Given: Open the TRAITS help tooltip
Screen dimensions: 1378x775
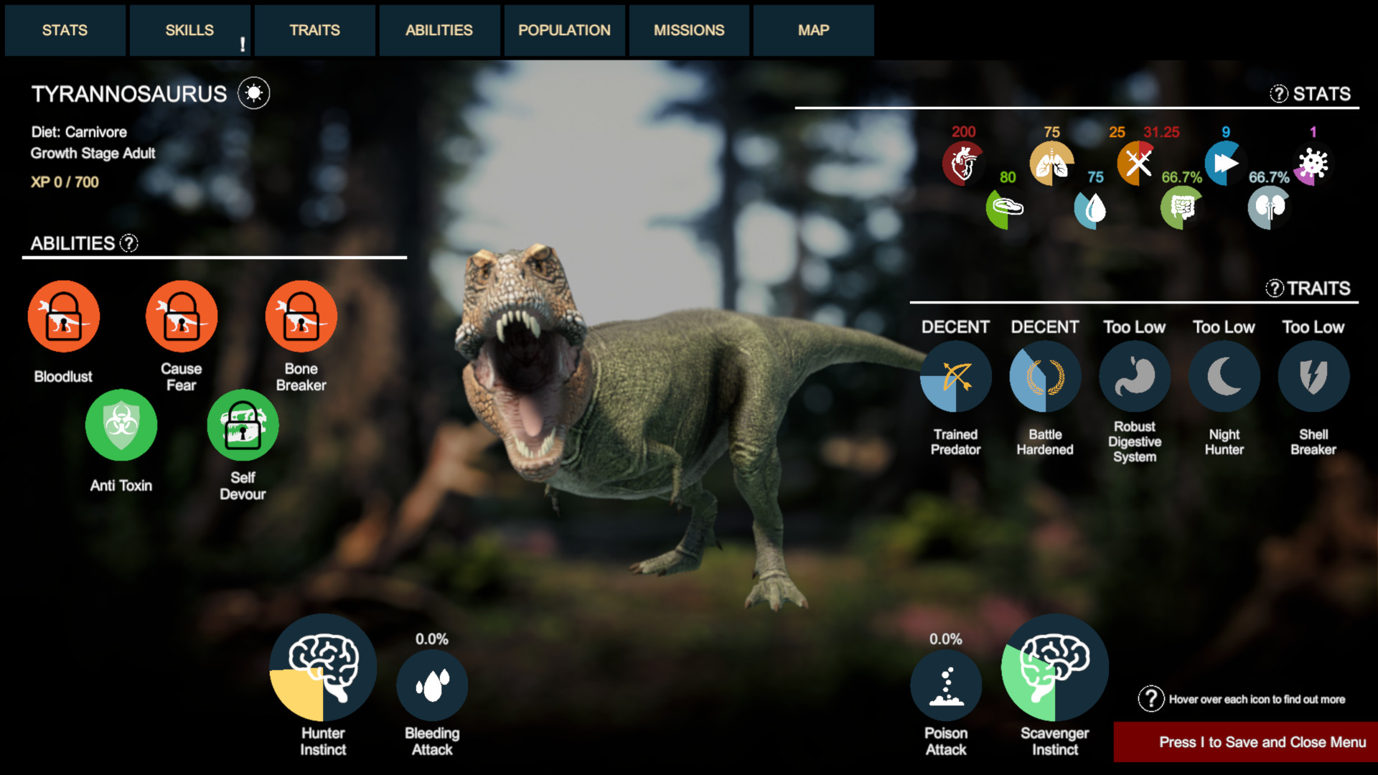Looking at the screenshot, I should click(1275, 288).
